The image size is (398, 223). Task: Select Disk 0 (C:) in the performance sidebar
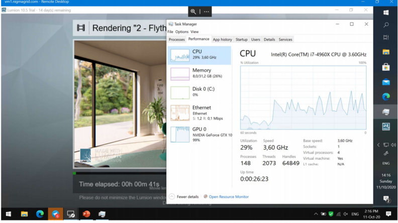click(x=200, y=92)
